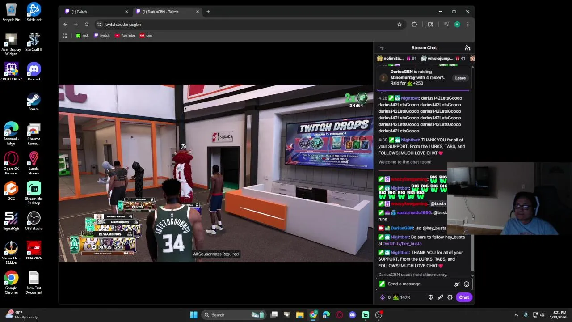
Task: Open chat settings gear
Action: coord(450,297)
